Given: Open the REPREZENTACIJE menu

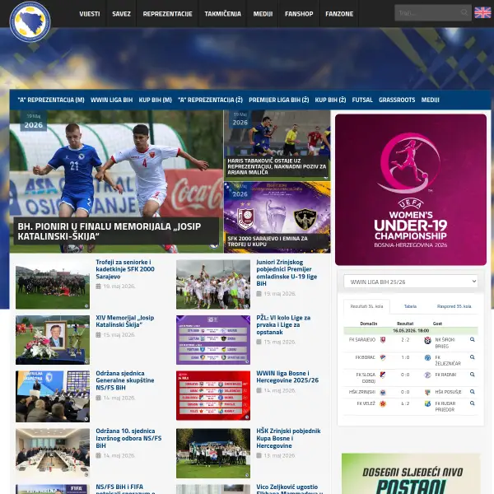Looking at the screenshot, I should (168, 14).
